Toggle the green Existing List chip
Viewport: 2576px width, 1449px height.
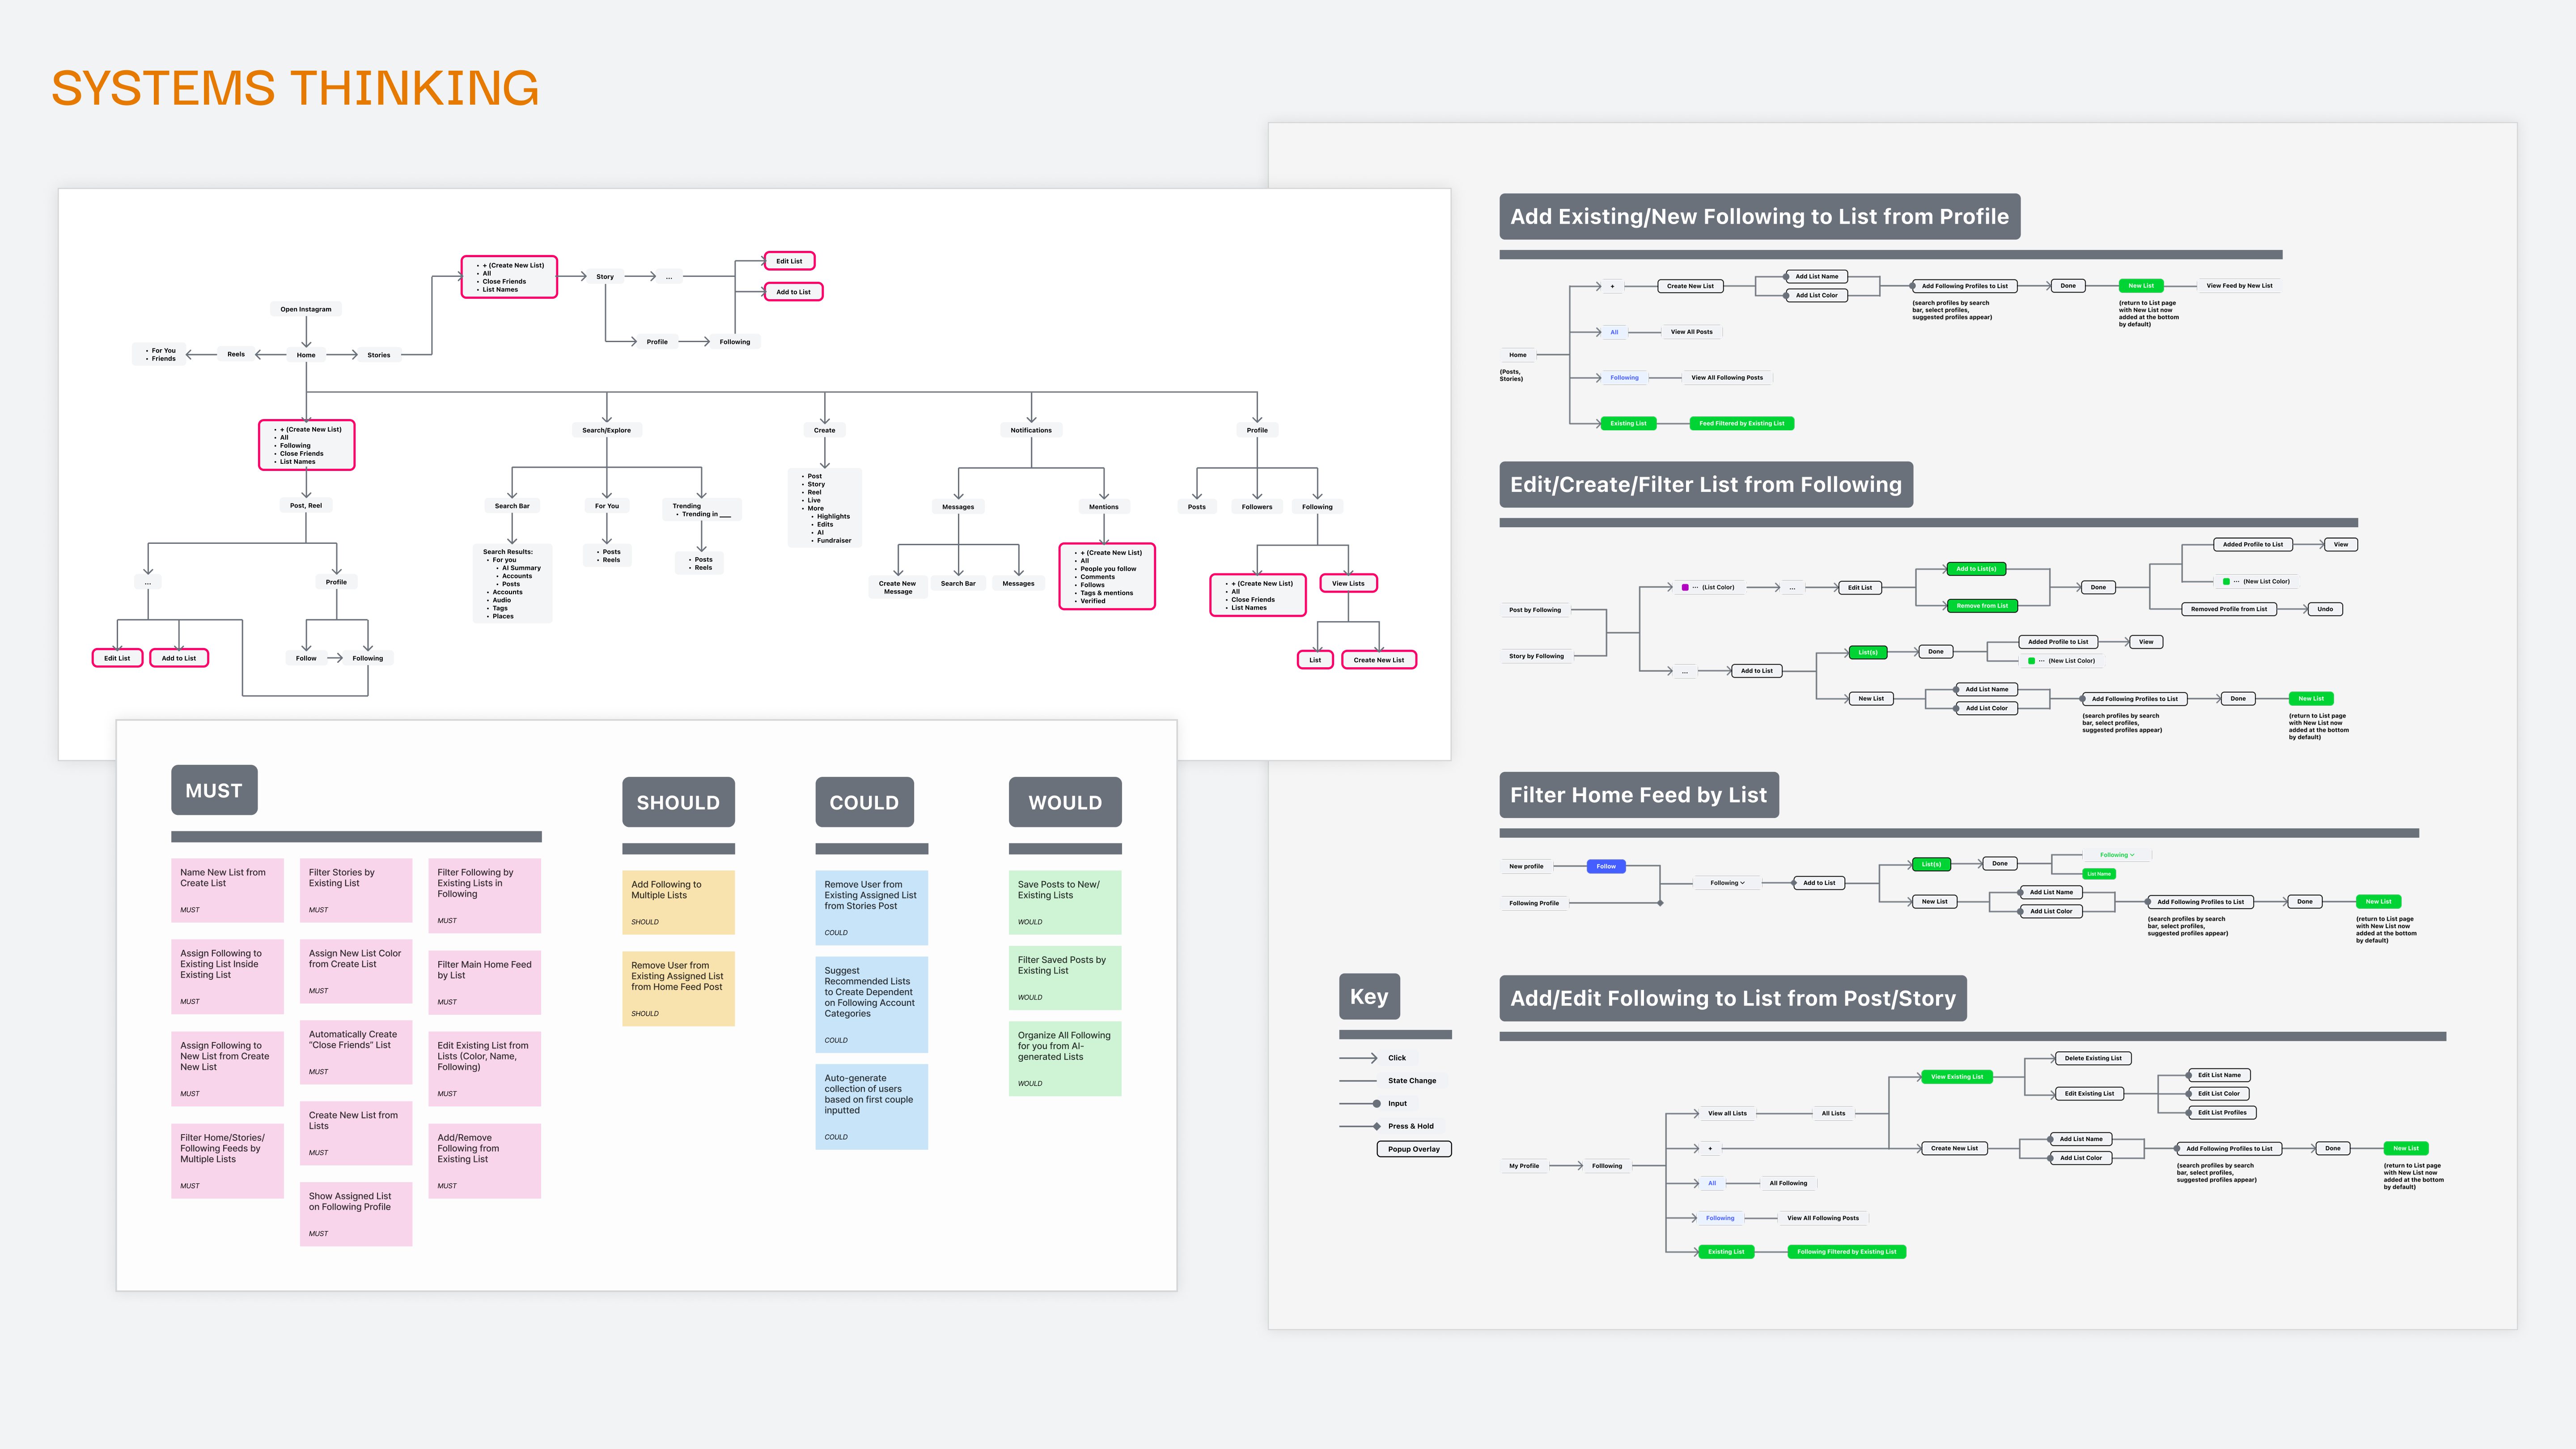point(1629,423)
